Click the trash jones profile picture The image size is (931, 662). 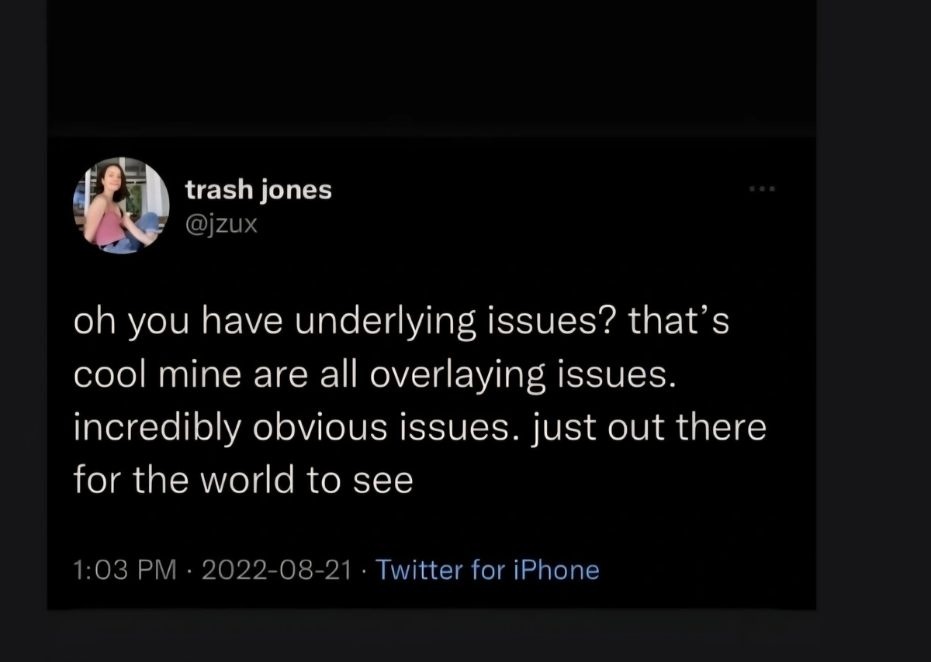(x=122, y=205)
